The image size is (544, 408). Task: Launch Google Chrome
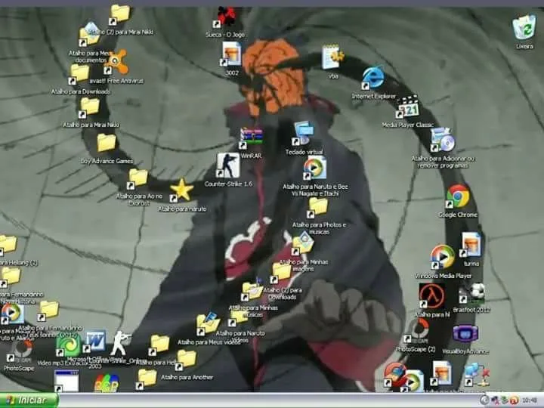tap(458, 196)
